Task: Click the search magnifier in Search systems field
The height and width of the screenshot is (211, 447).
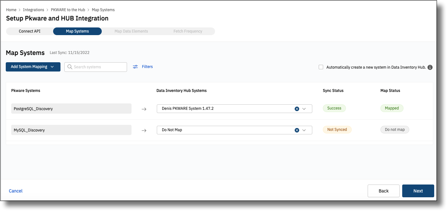Action: pos(70,67)
